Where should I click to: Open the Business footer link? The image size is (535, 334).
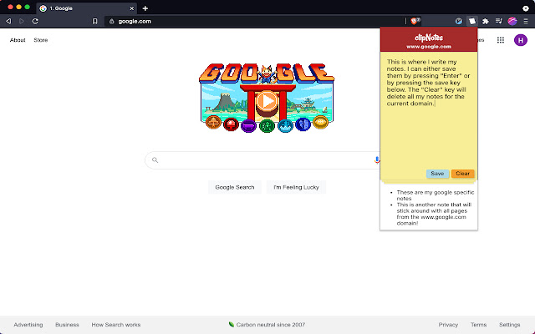(67, 325)
